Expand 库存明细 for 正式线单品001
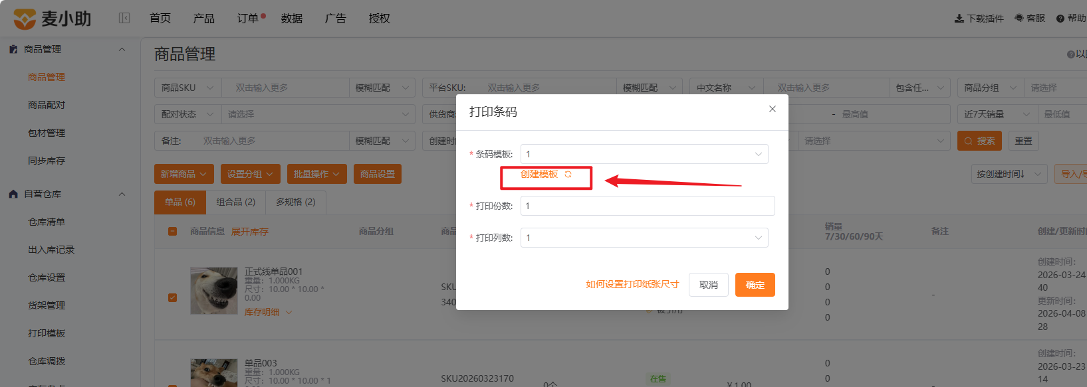This screenshot has width=1087, height=387. pyautogui.click(x=269, y=312)
